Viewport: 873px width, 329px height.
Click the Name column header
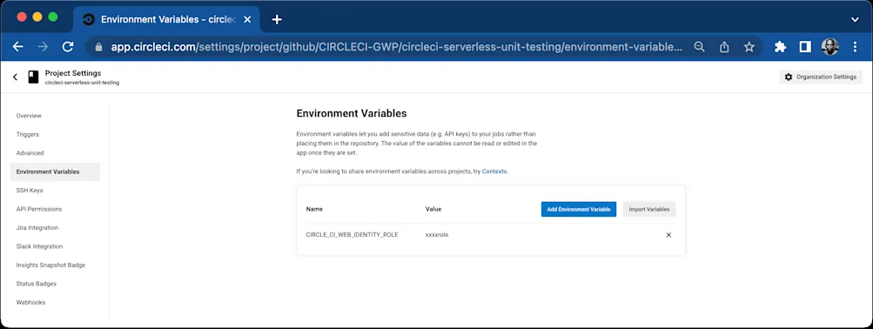click(x=314, y=209)
